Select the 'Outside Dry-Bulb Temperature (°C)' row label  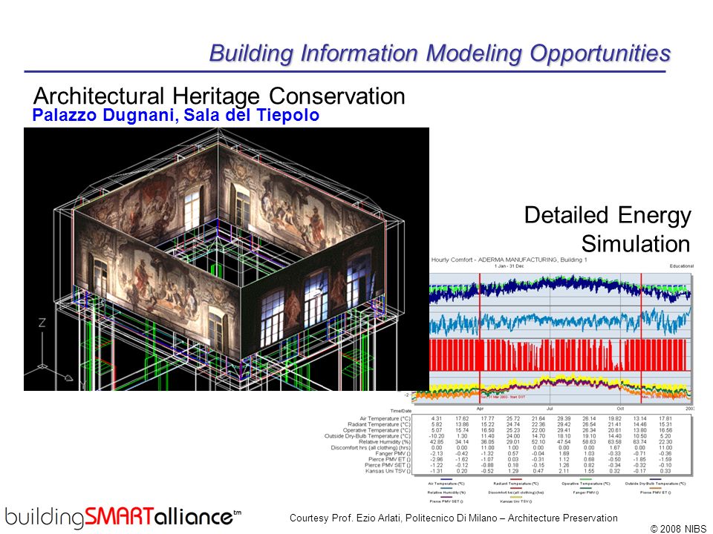tap(368, 436)
